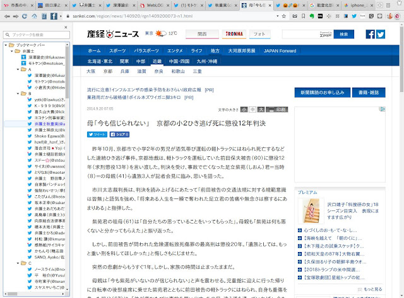Select the 九州・沖縄 region tab
The height and width of the screenshot is (298, 404).
(207, 61)
